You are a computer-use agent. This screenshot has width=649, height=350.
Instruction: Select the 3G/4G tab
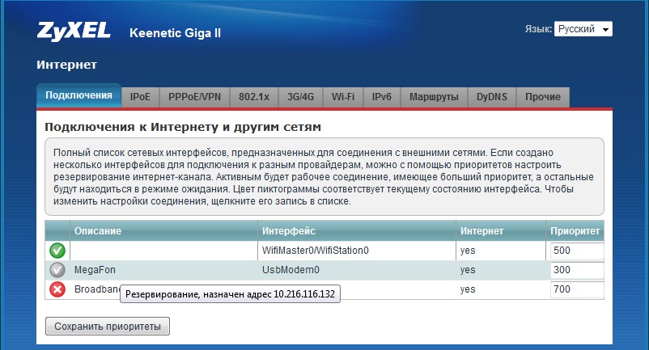(x=300, y=97)
